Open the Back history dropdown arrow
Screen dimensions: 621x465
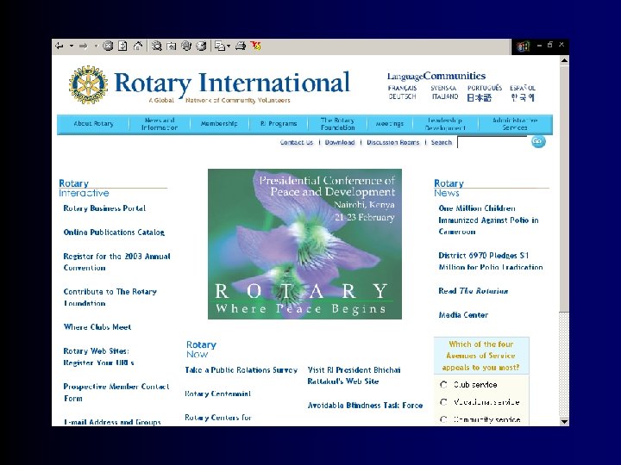[x=72, y=46]
